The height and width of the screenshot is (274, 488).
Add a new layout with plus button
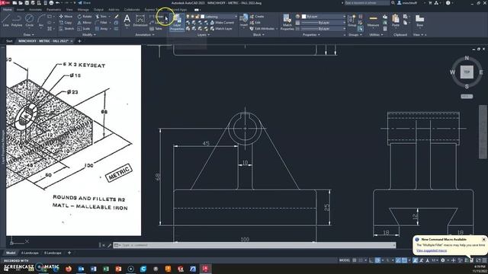(x=69, y=253)
